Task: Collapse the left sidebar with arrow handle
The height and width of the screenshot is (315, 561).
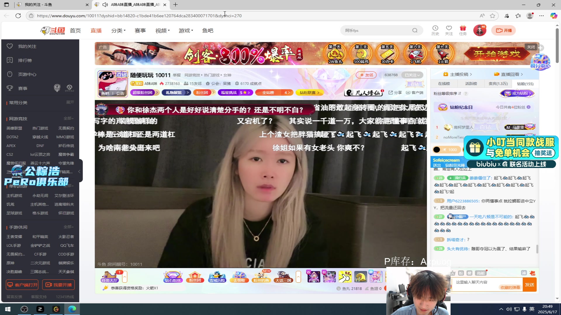Action: point(79,171)
